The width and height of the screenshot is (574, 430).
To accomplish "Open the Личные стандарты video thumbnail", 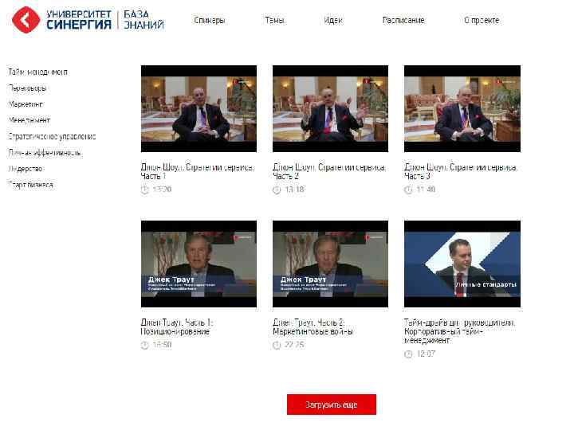I will pos(462,264).
